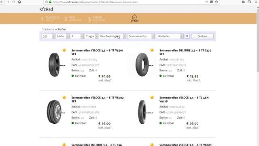259x146 pixels.
Task: Reload the page with refresh icon
Action: coord(14,2)
